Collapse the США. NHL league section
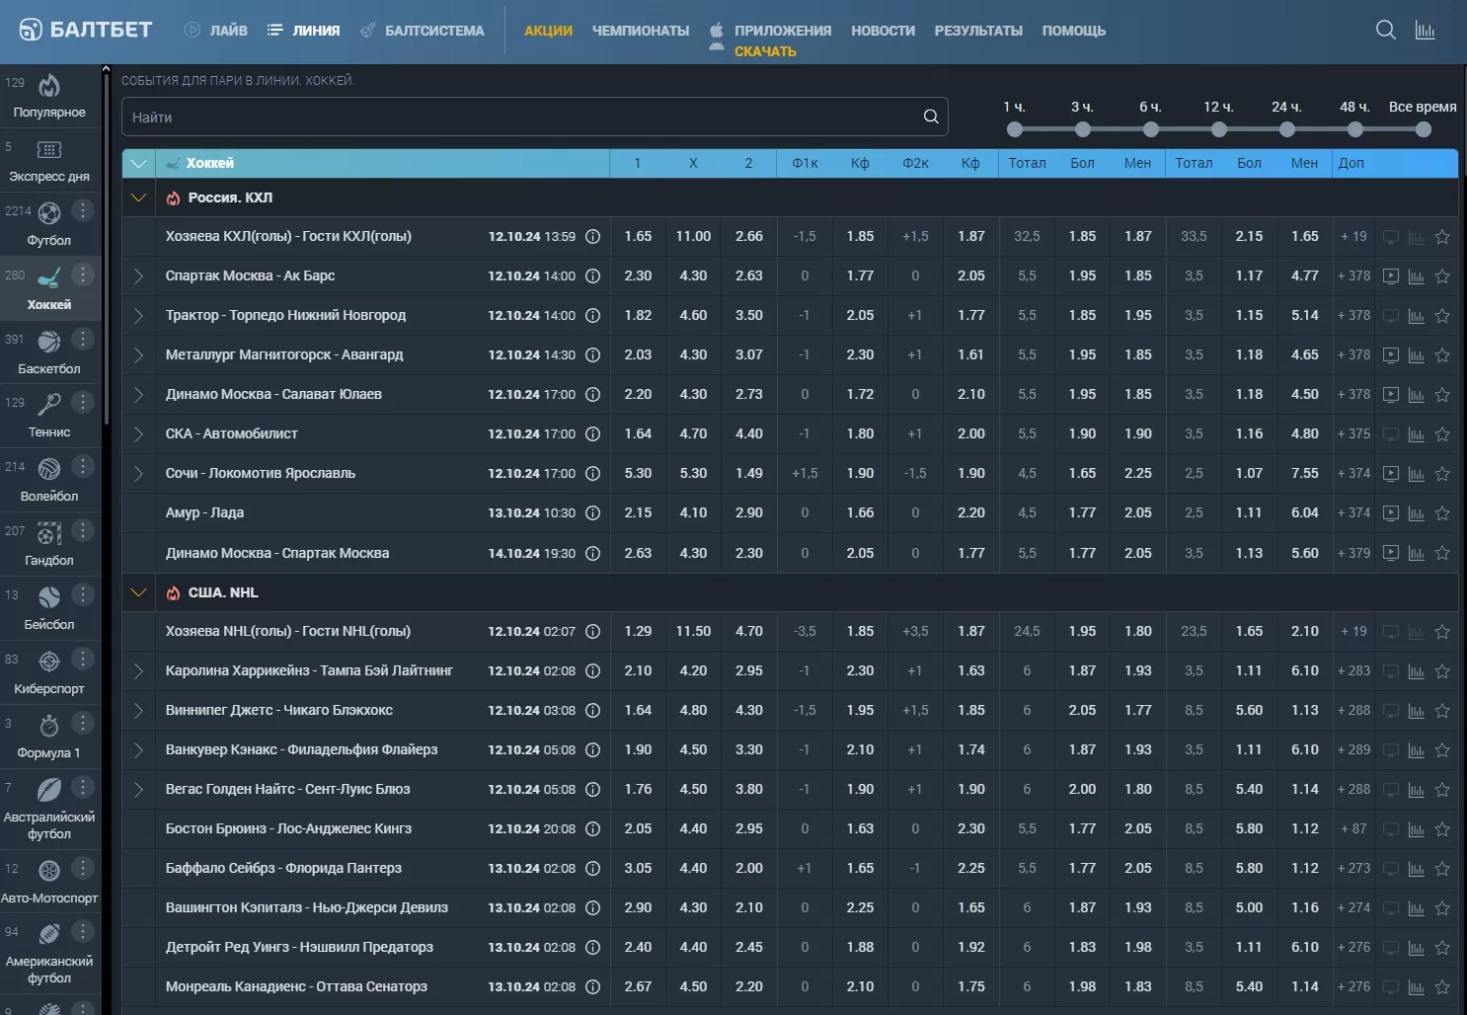 click(x=138, y=592)
